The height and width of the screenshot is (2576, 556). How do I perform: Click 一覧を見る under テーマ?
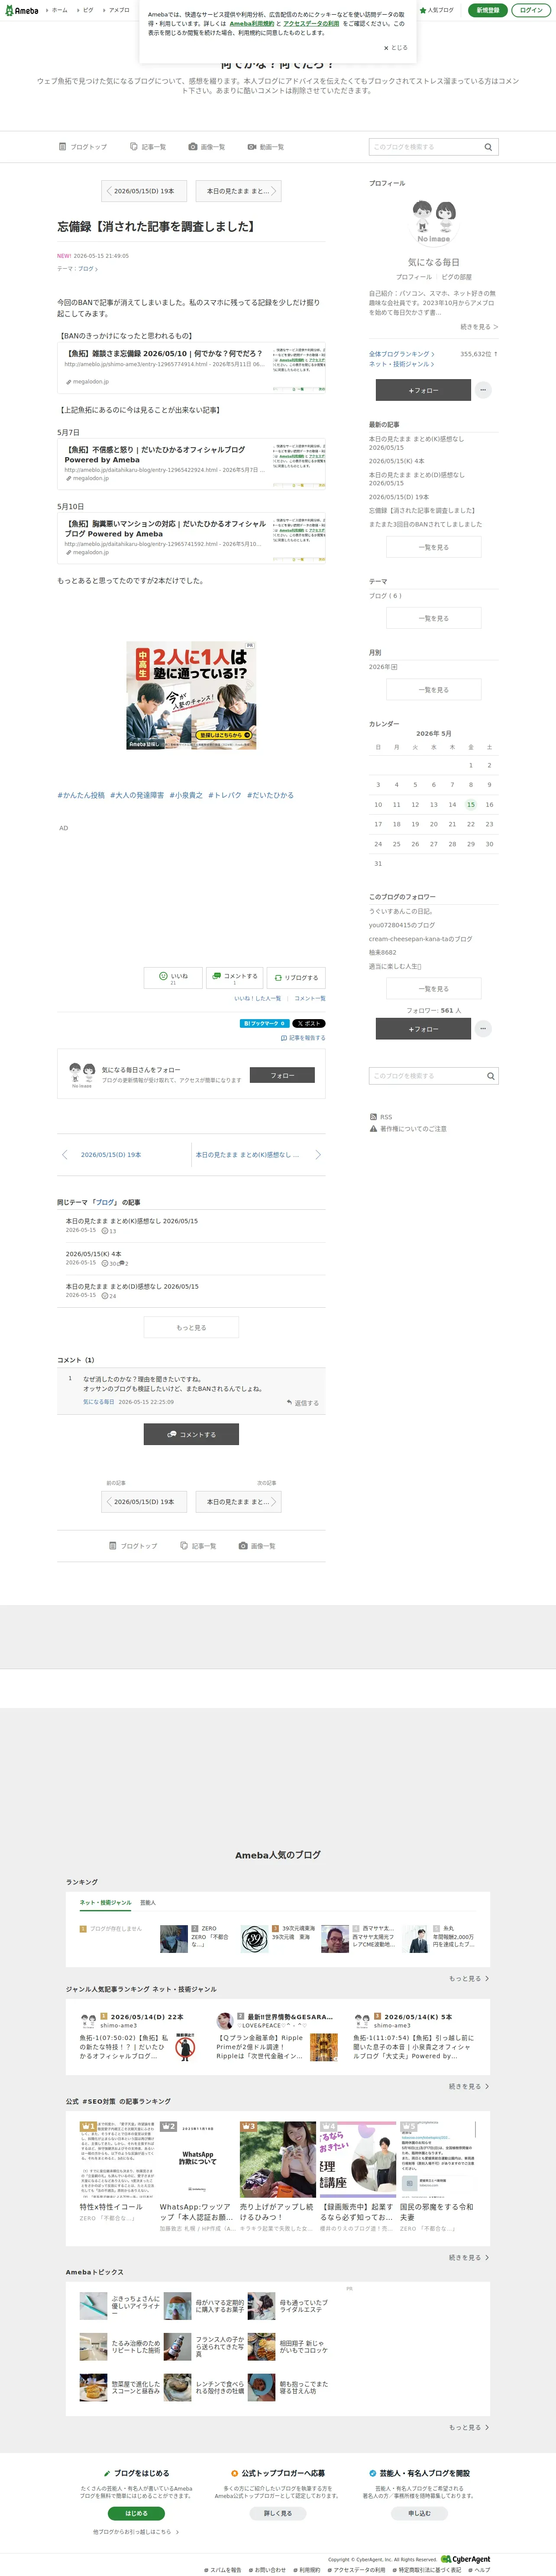[434, 618]
